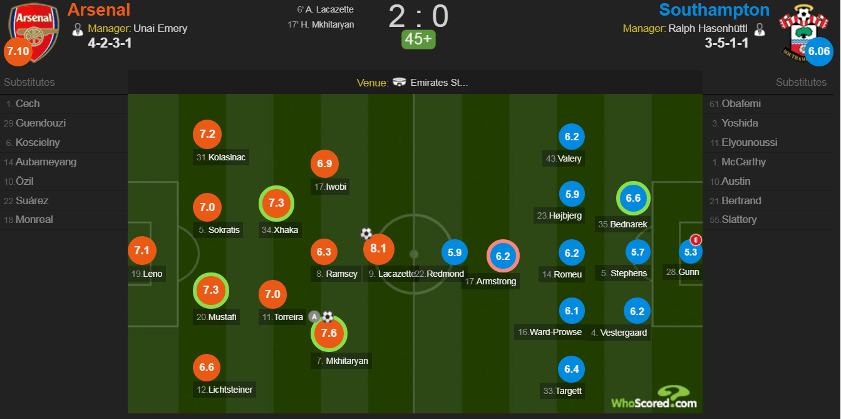This screenshot has width=841, height=419.
Task: Select Lacazette's 8.1 rating circle
Action: pyautogui.click(x=379, y=248)
